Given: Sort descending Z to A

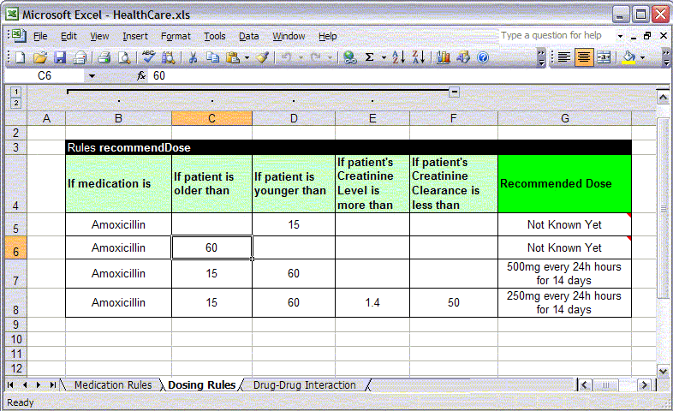Looking at the screenshot, I should tap(418, 57).
